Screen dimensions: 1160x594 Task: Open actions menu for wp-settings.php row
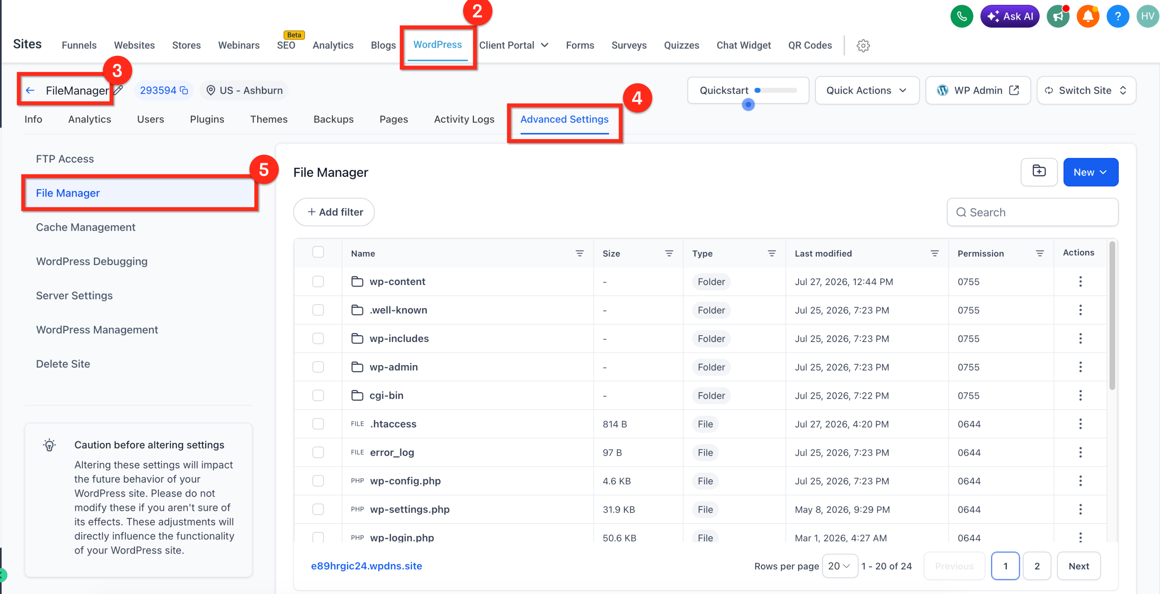1080,509
